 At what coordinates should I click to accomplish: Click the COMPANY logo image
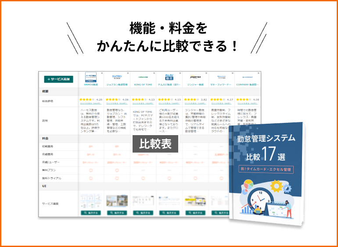click(248, 77)
